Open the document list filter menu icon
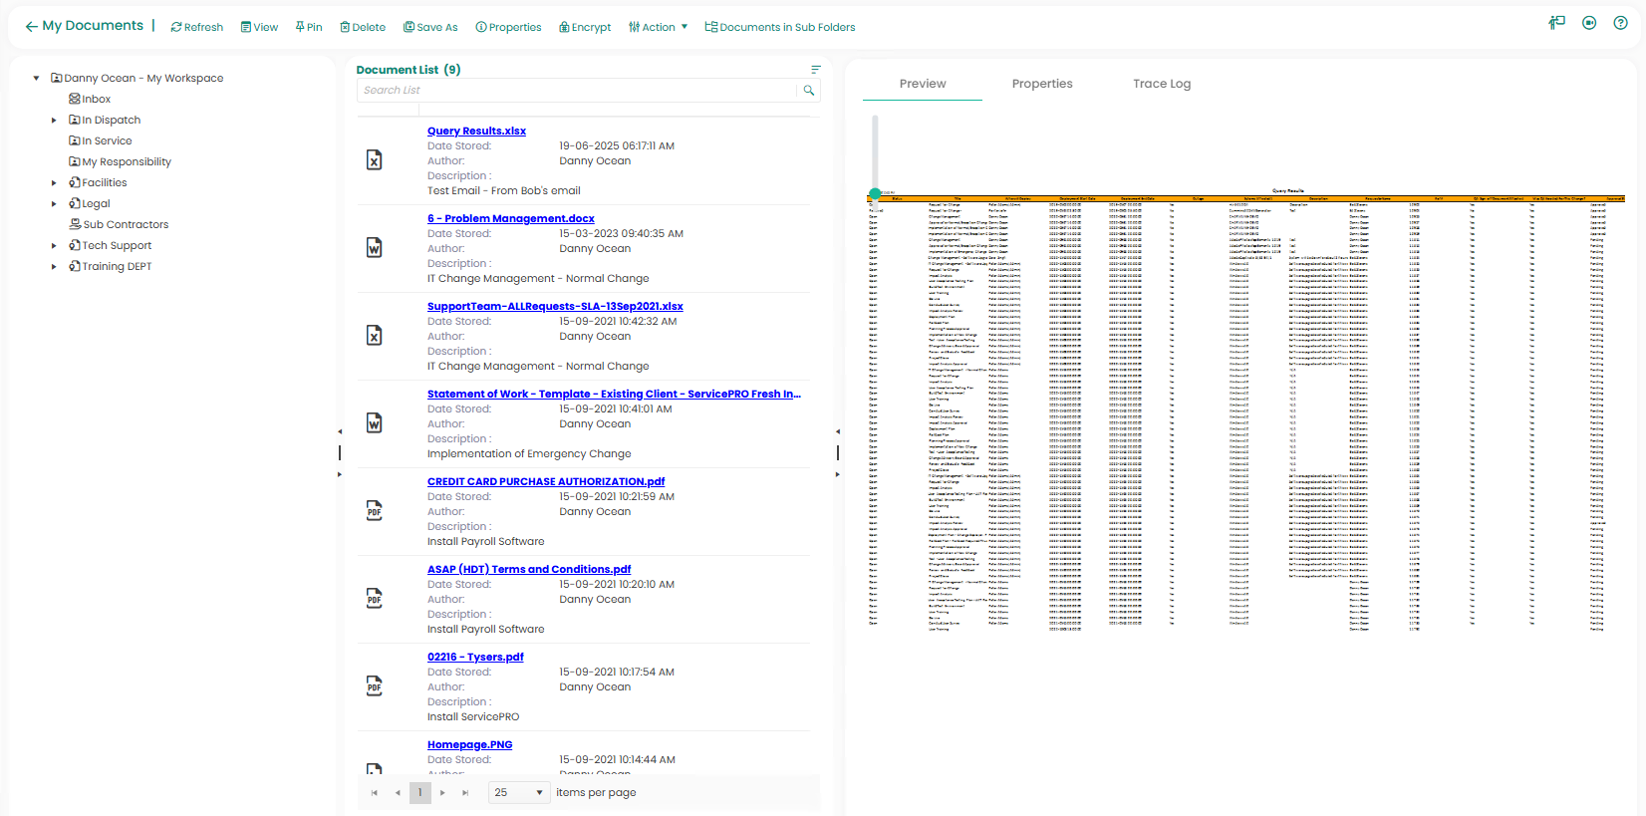Viewport: 1646px width, 816px height. click(815, 70)
